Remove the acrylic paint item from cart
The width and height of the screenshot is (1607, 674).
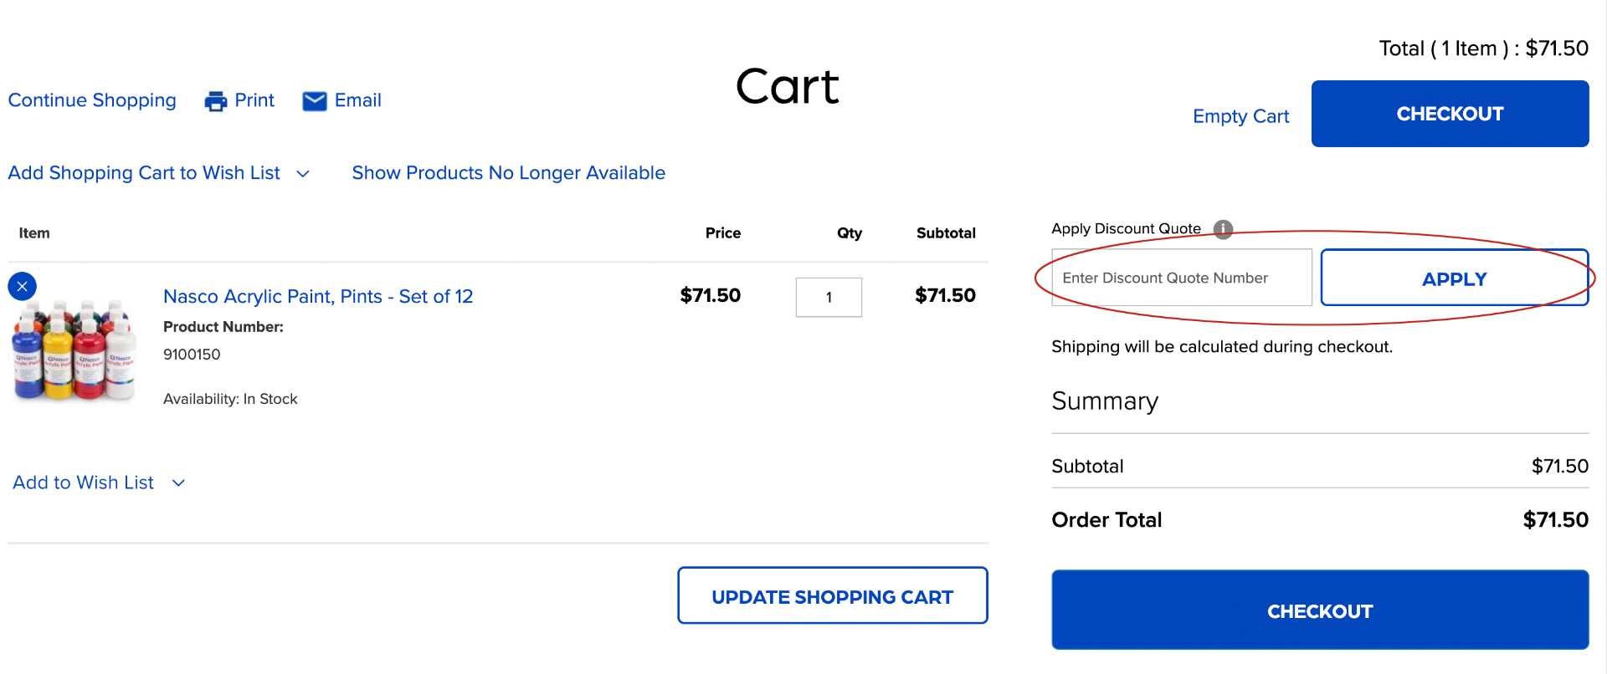point(23,286)
